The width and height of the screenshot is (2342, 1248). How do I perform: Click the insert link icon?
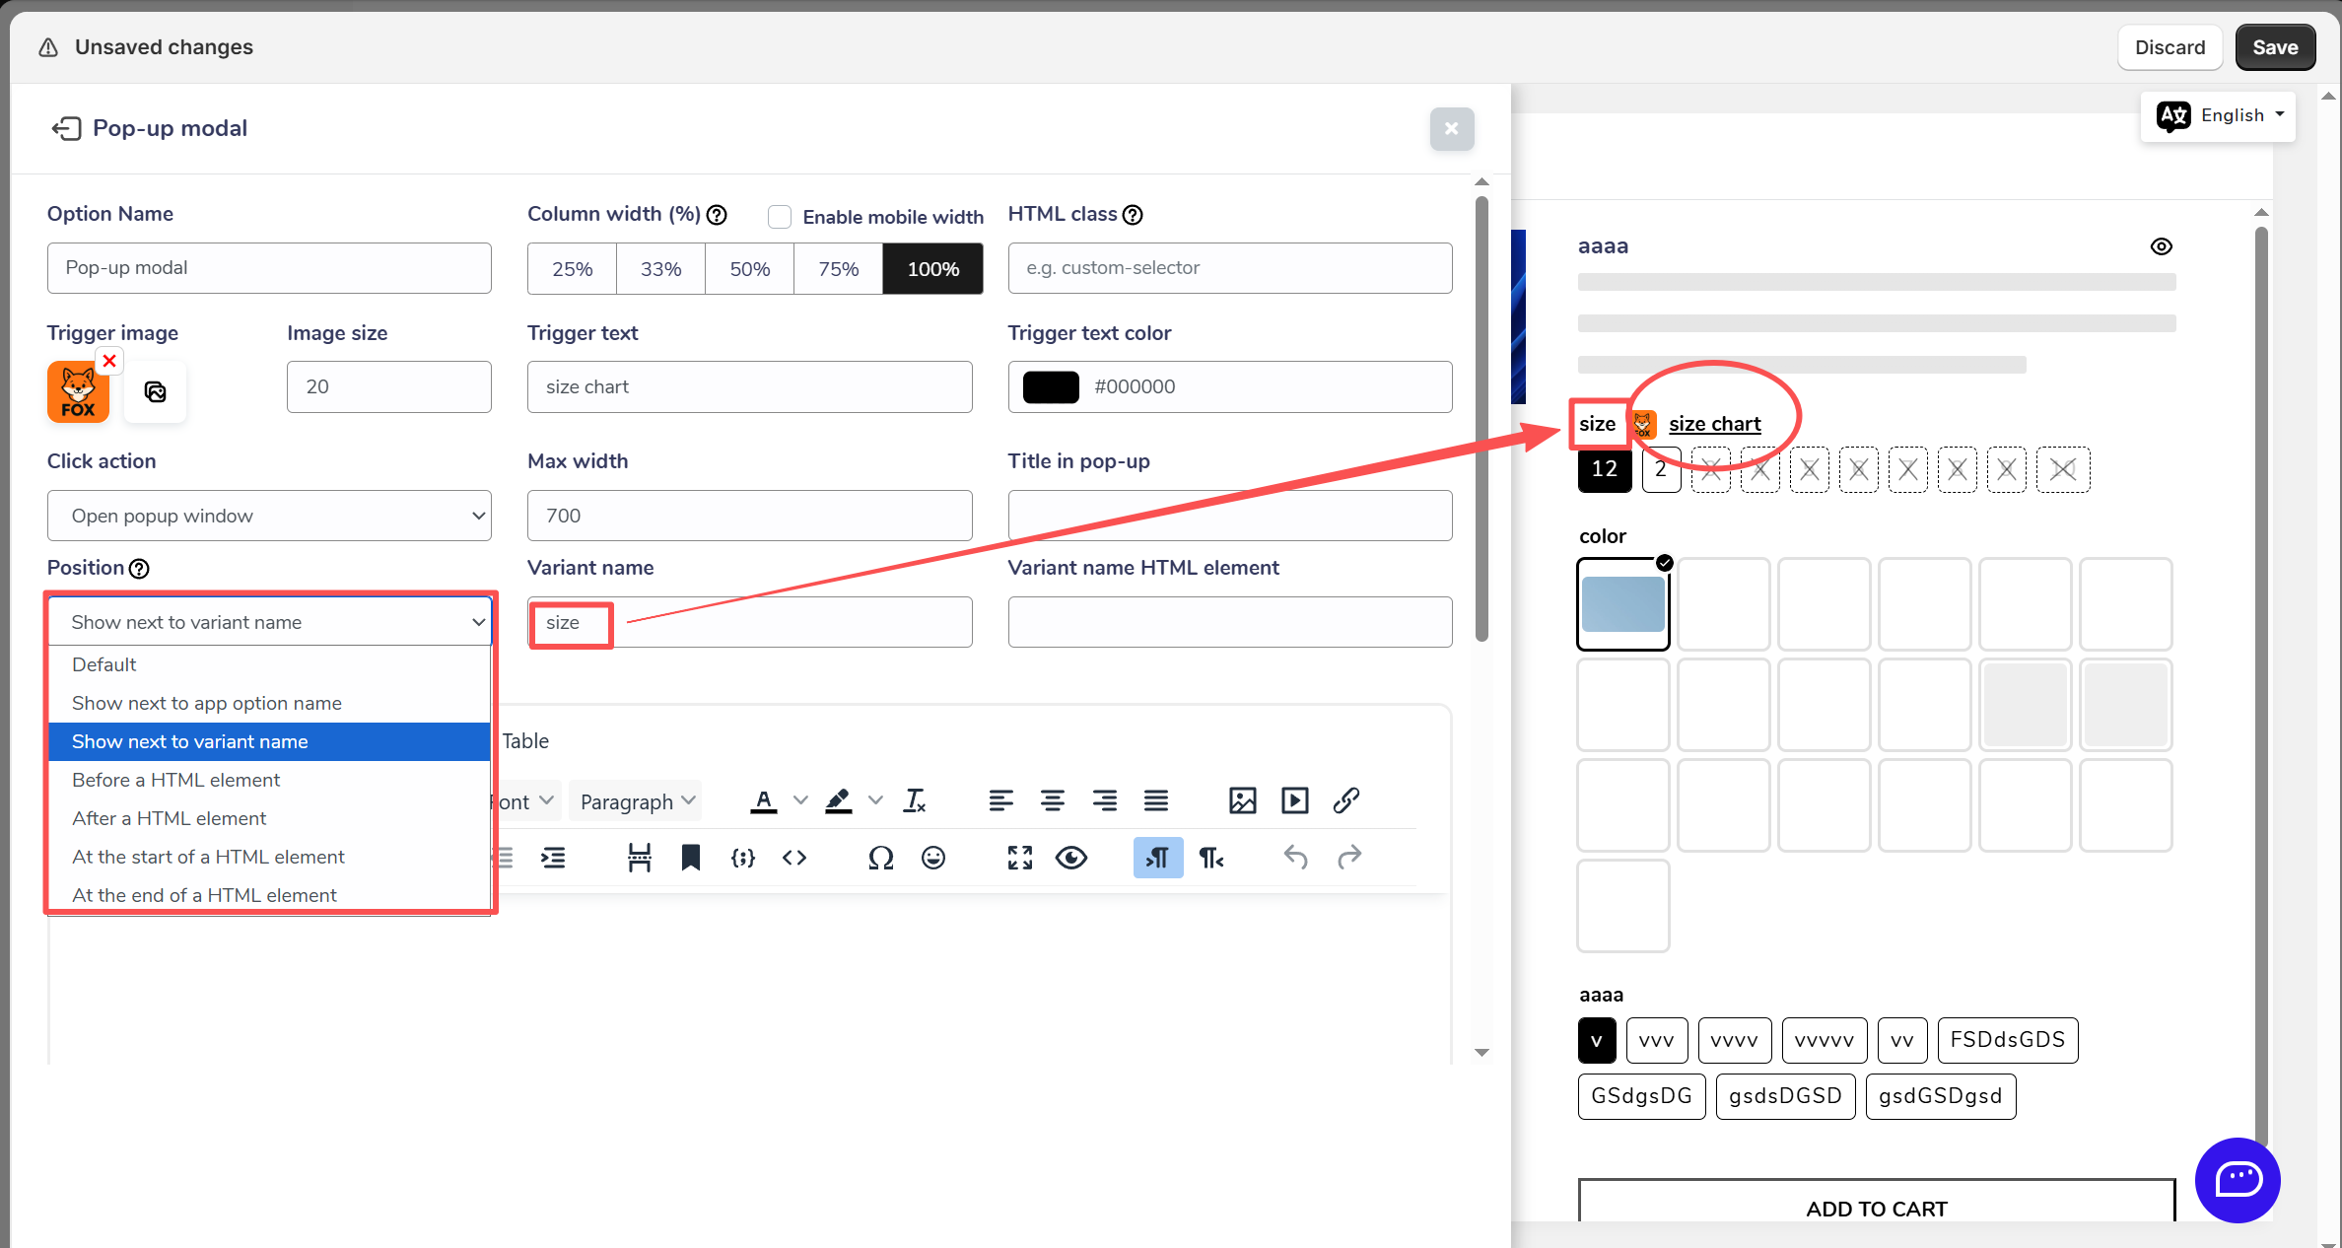pos(1346,800)
